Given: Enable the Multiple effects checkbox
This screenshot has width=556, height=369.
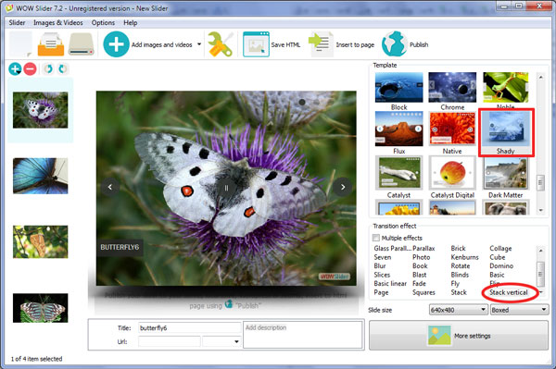Looking at the screenshot, I should (376, 238).
